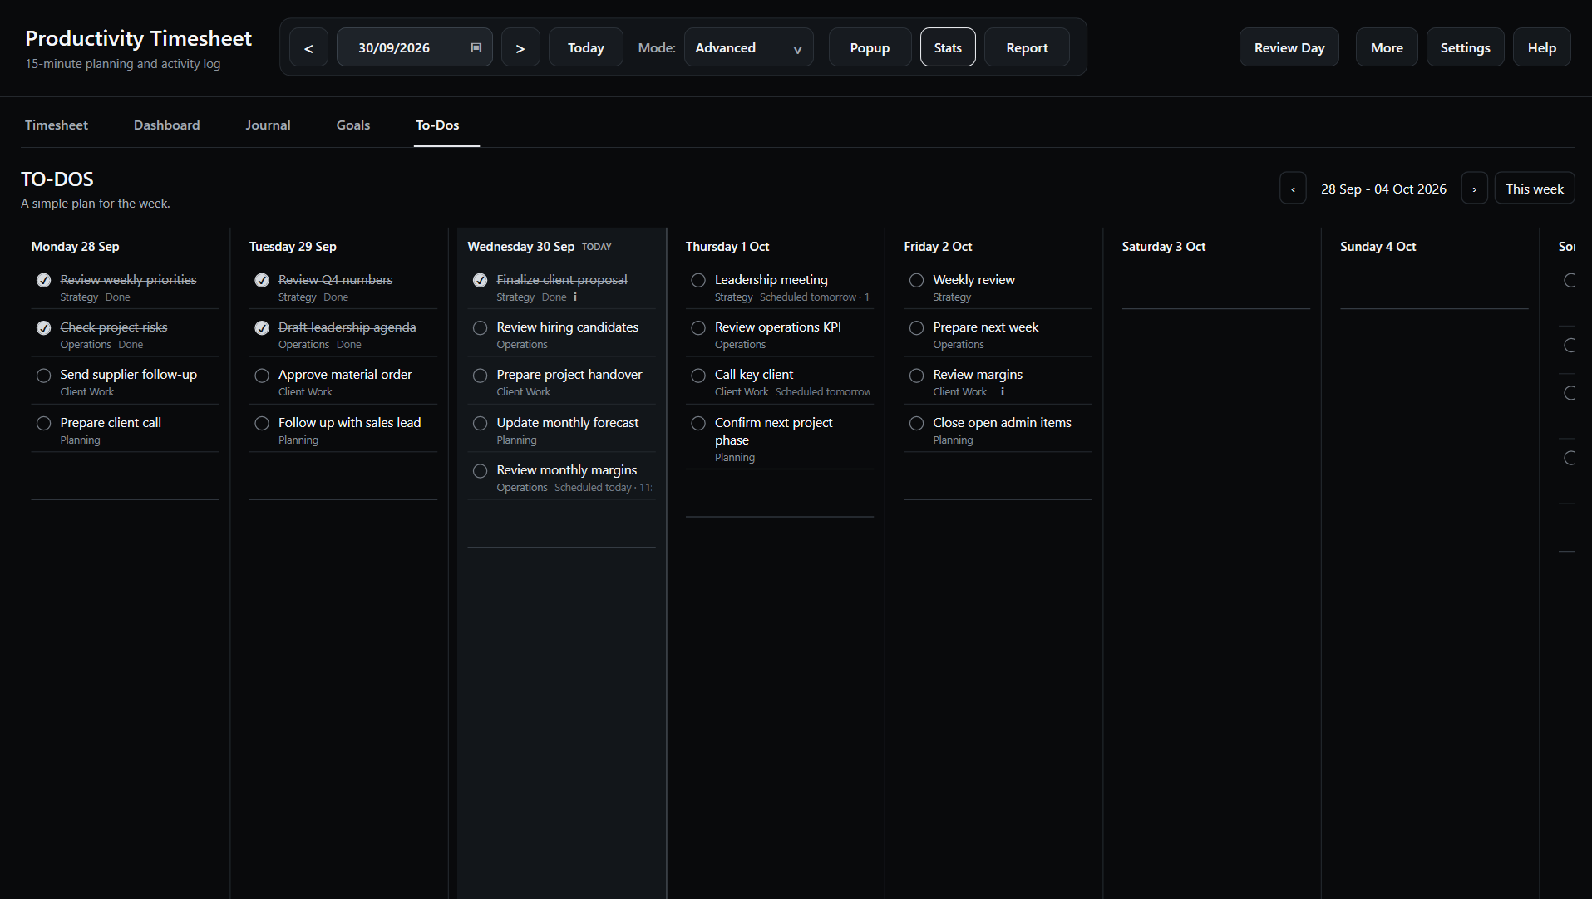Start Review Day
Viewport: 1592px width, 899px height.
coord(1289,47)
